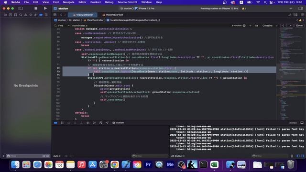Toggle case-sensitive Aa search option
The image size is (306, 172).
click(257, 25)
